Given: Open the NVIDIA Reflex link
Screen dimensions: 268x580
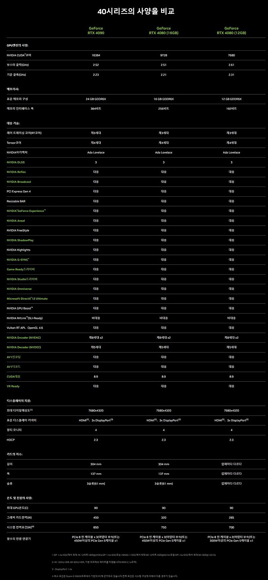Looking at the screenshot, I should 16,172.
